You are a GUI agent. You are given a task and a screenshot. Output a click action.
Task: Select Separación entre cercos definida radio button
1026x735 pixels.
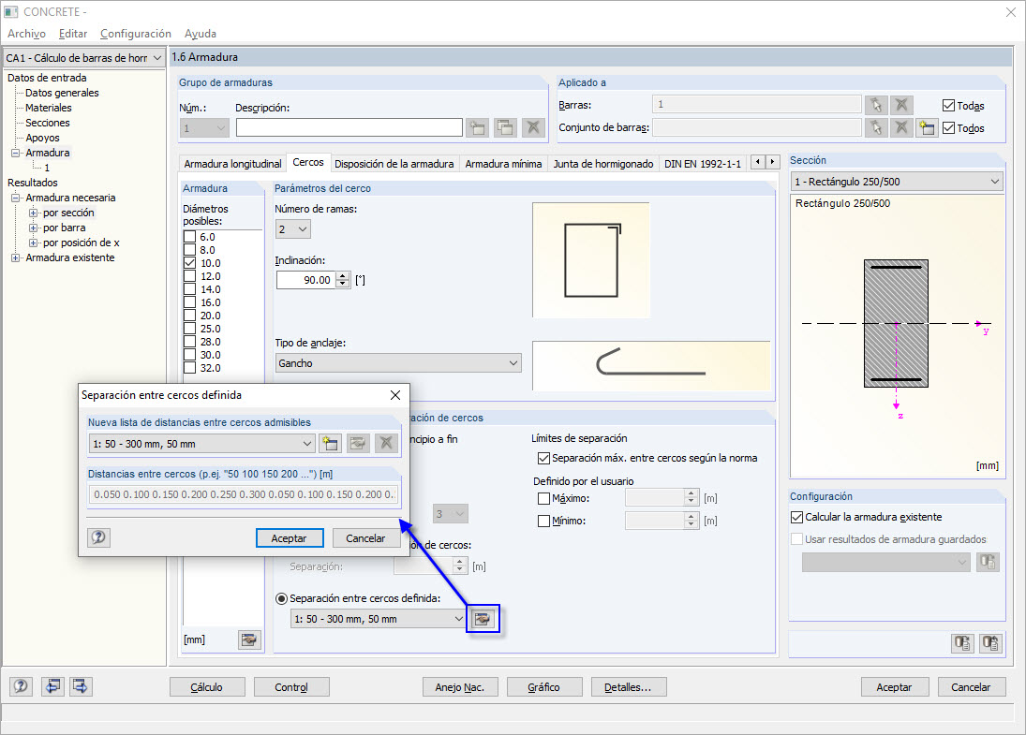(x=281, y=598)
